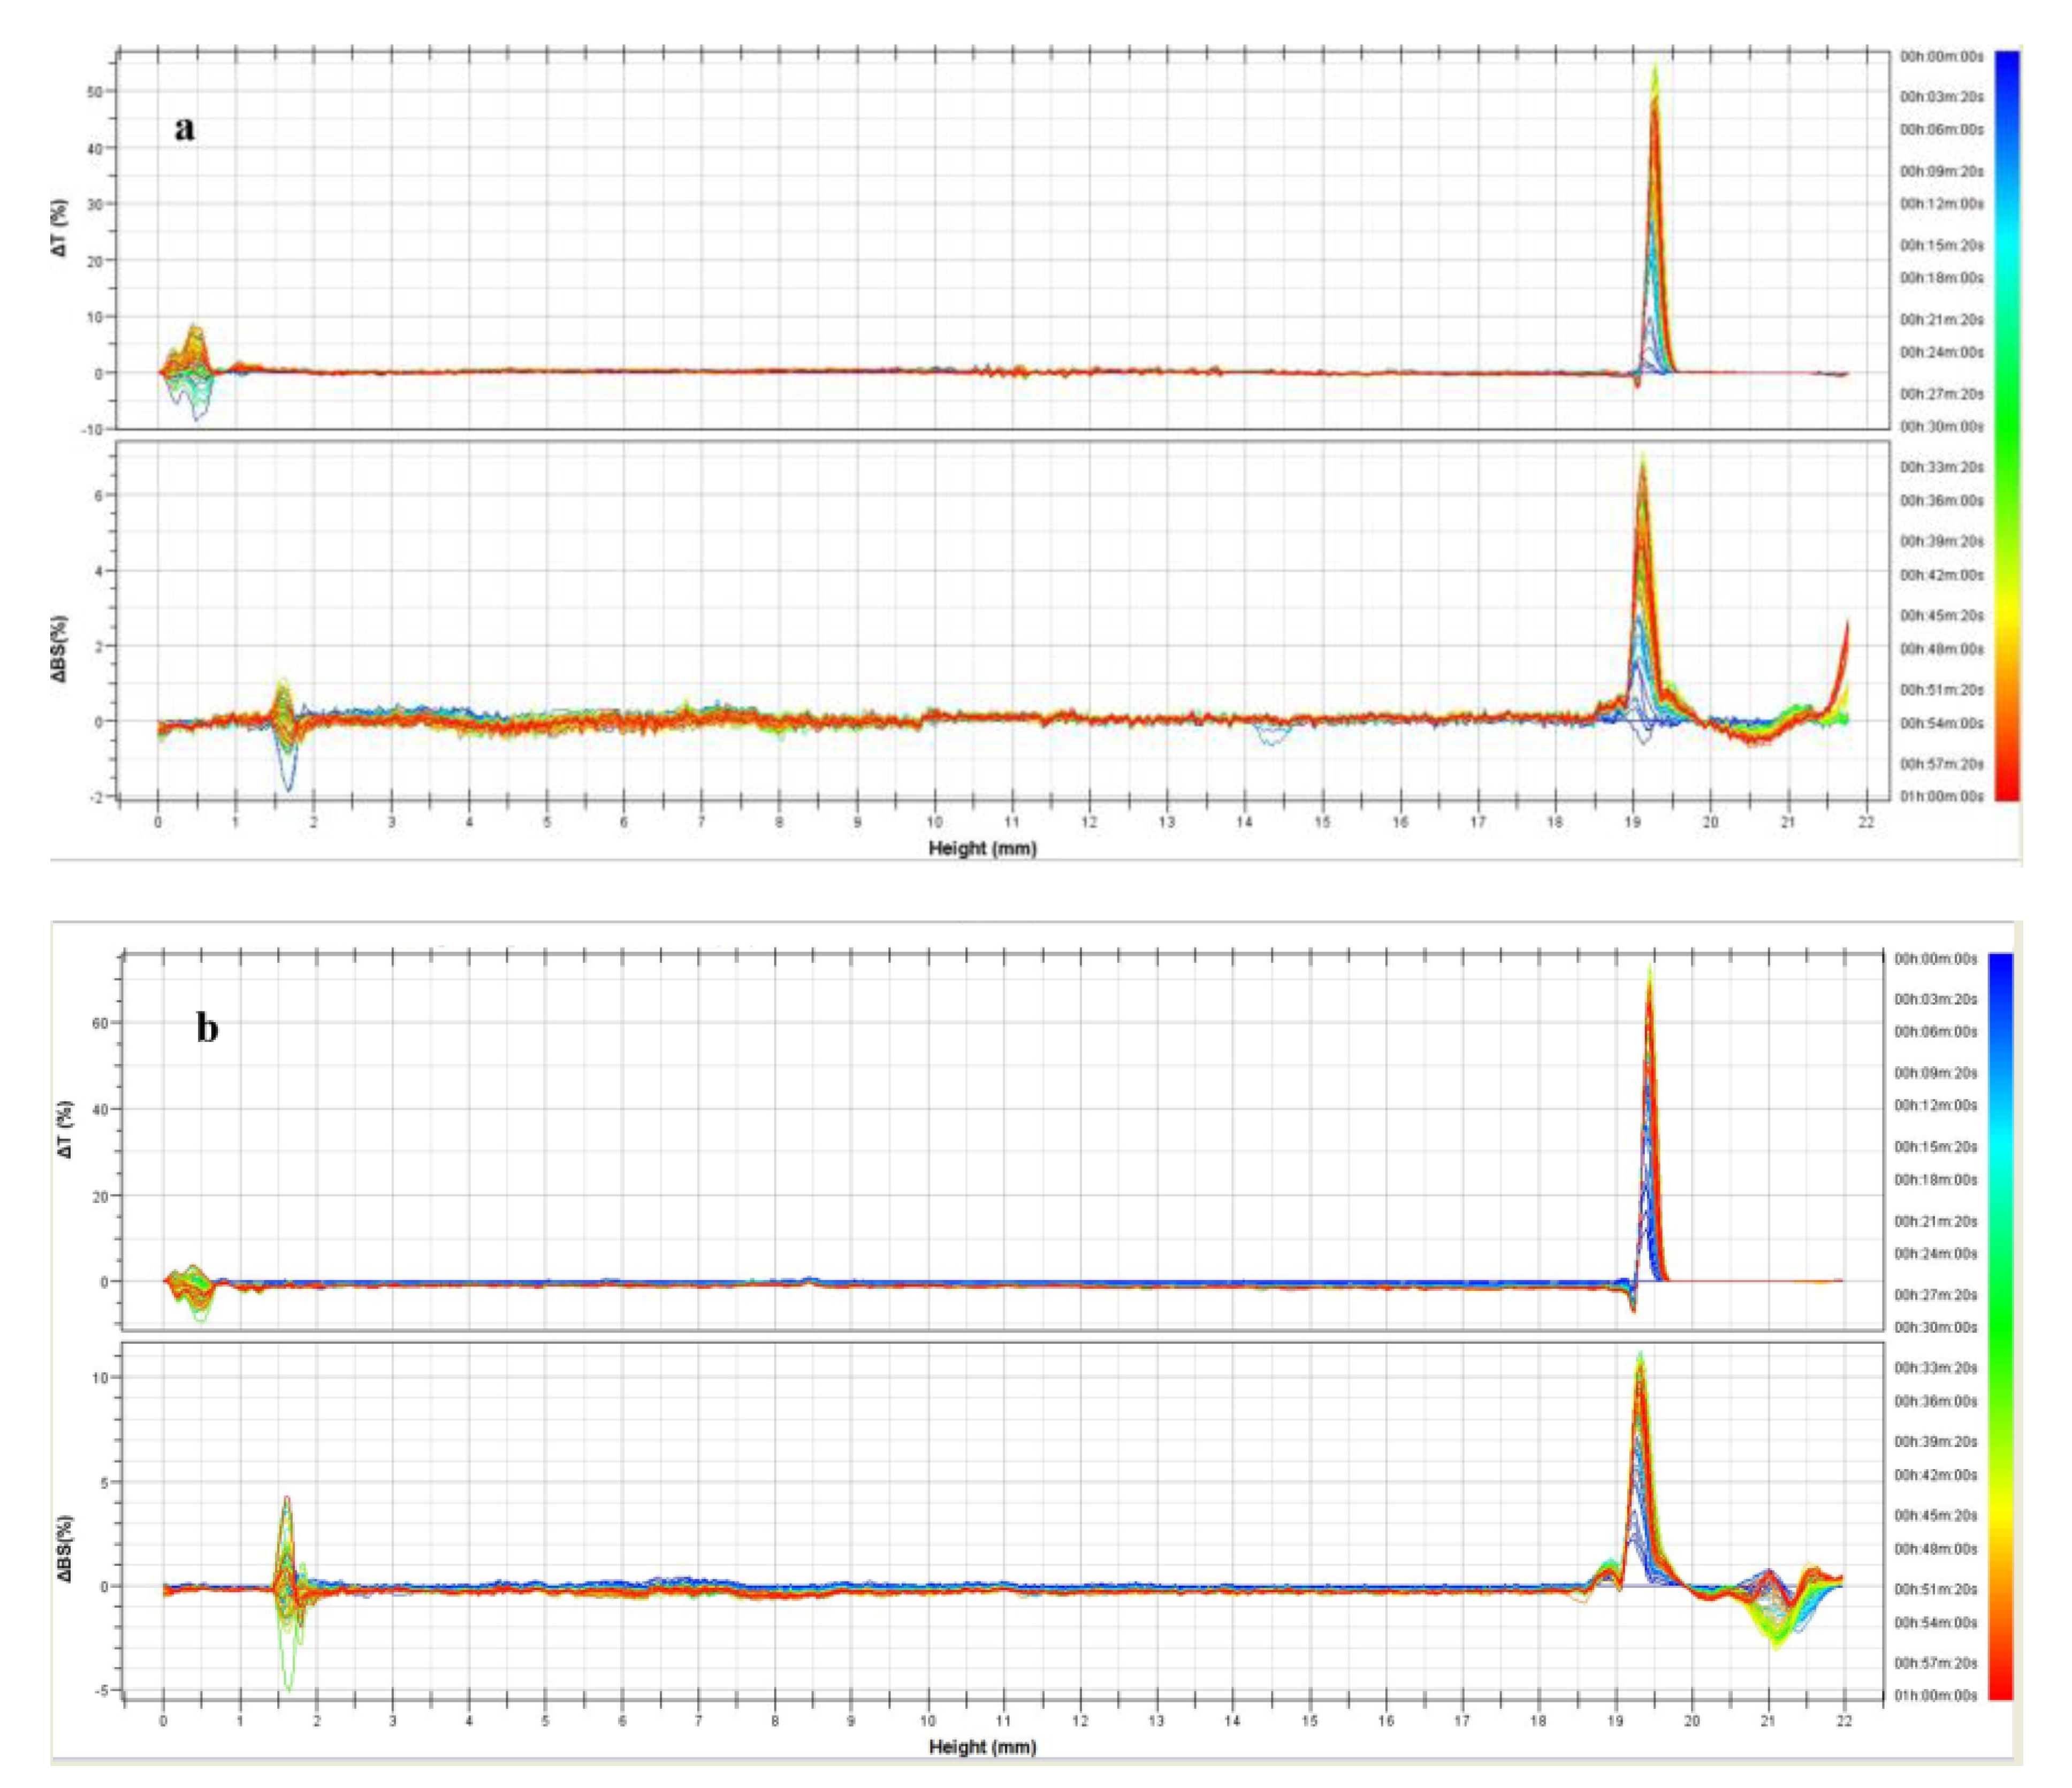Click blue top end of panel b color bar
The height and width of the screenshot is (1788, 2072).
click(2000, 962)
